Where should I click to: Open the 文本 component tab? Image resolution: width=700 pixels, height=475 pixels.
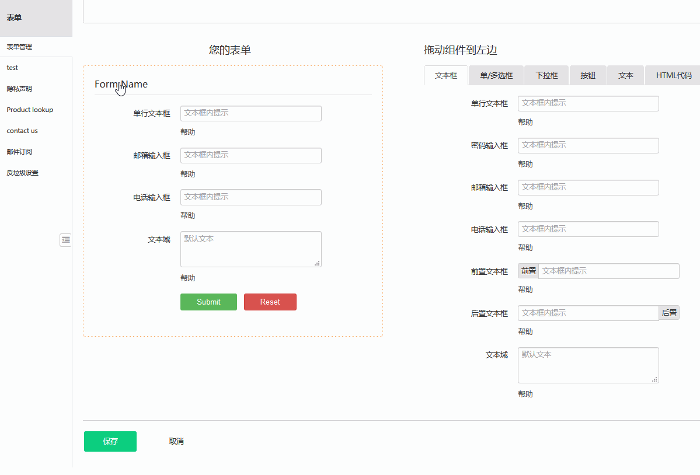click(x=625, y=75)
